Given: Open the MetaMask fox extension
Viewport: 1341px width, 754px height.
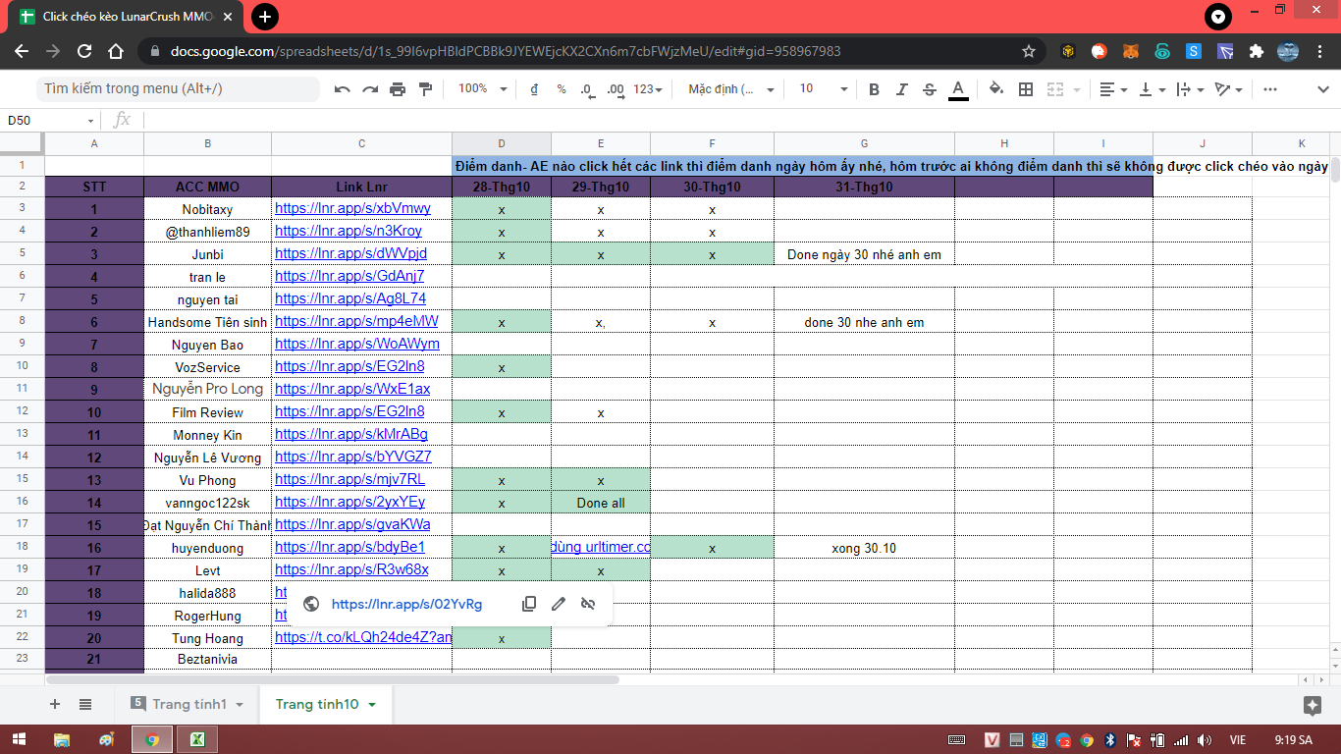Looking at the screenshot, I should tap(1131, 51).
